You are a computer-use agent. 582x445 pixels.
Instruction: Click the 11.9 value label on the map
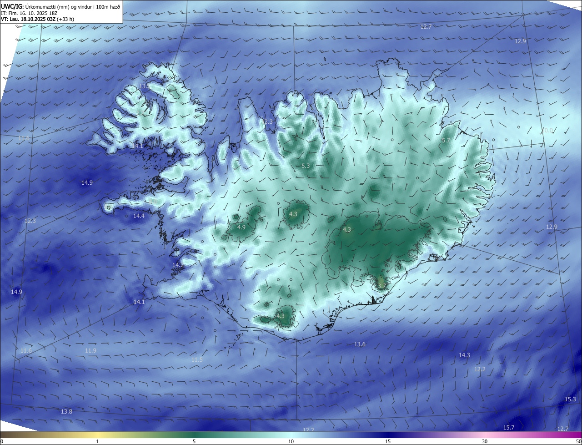(x=90, y=350)
